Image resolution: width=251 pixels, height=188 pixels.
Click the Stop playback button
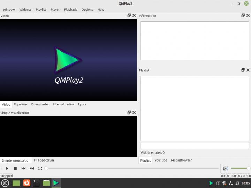[15, 169]
